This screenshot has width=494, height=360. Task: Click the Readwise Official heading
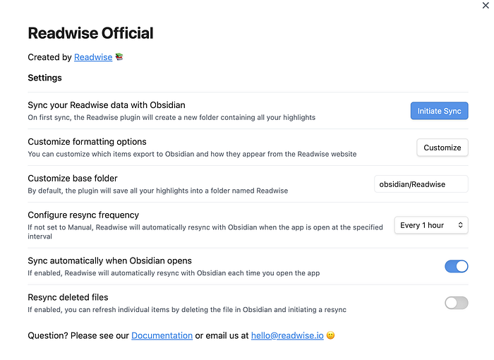90,33
